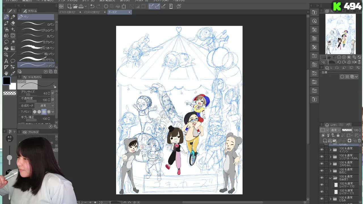Open the 合成モード blending mode dropdown
This screenshot has height=204, width=363.
click(x=45, y=106)
